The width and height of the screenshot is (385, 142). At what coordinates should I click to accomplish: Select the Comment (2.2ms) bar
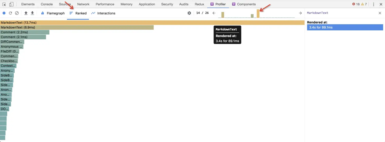(x=25, y=32)
